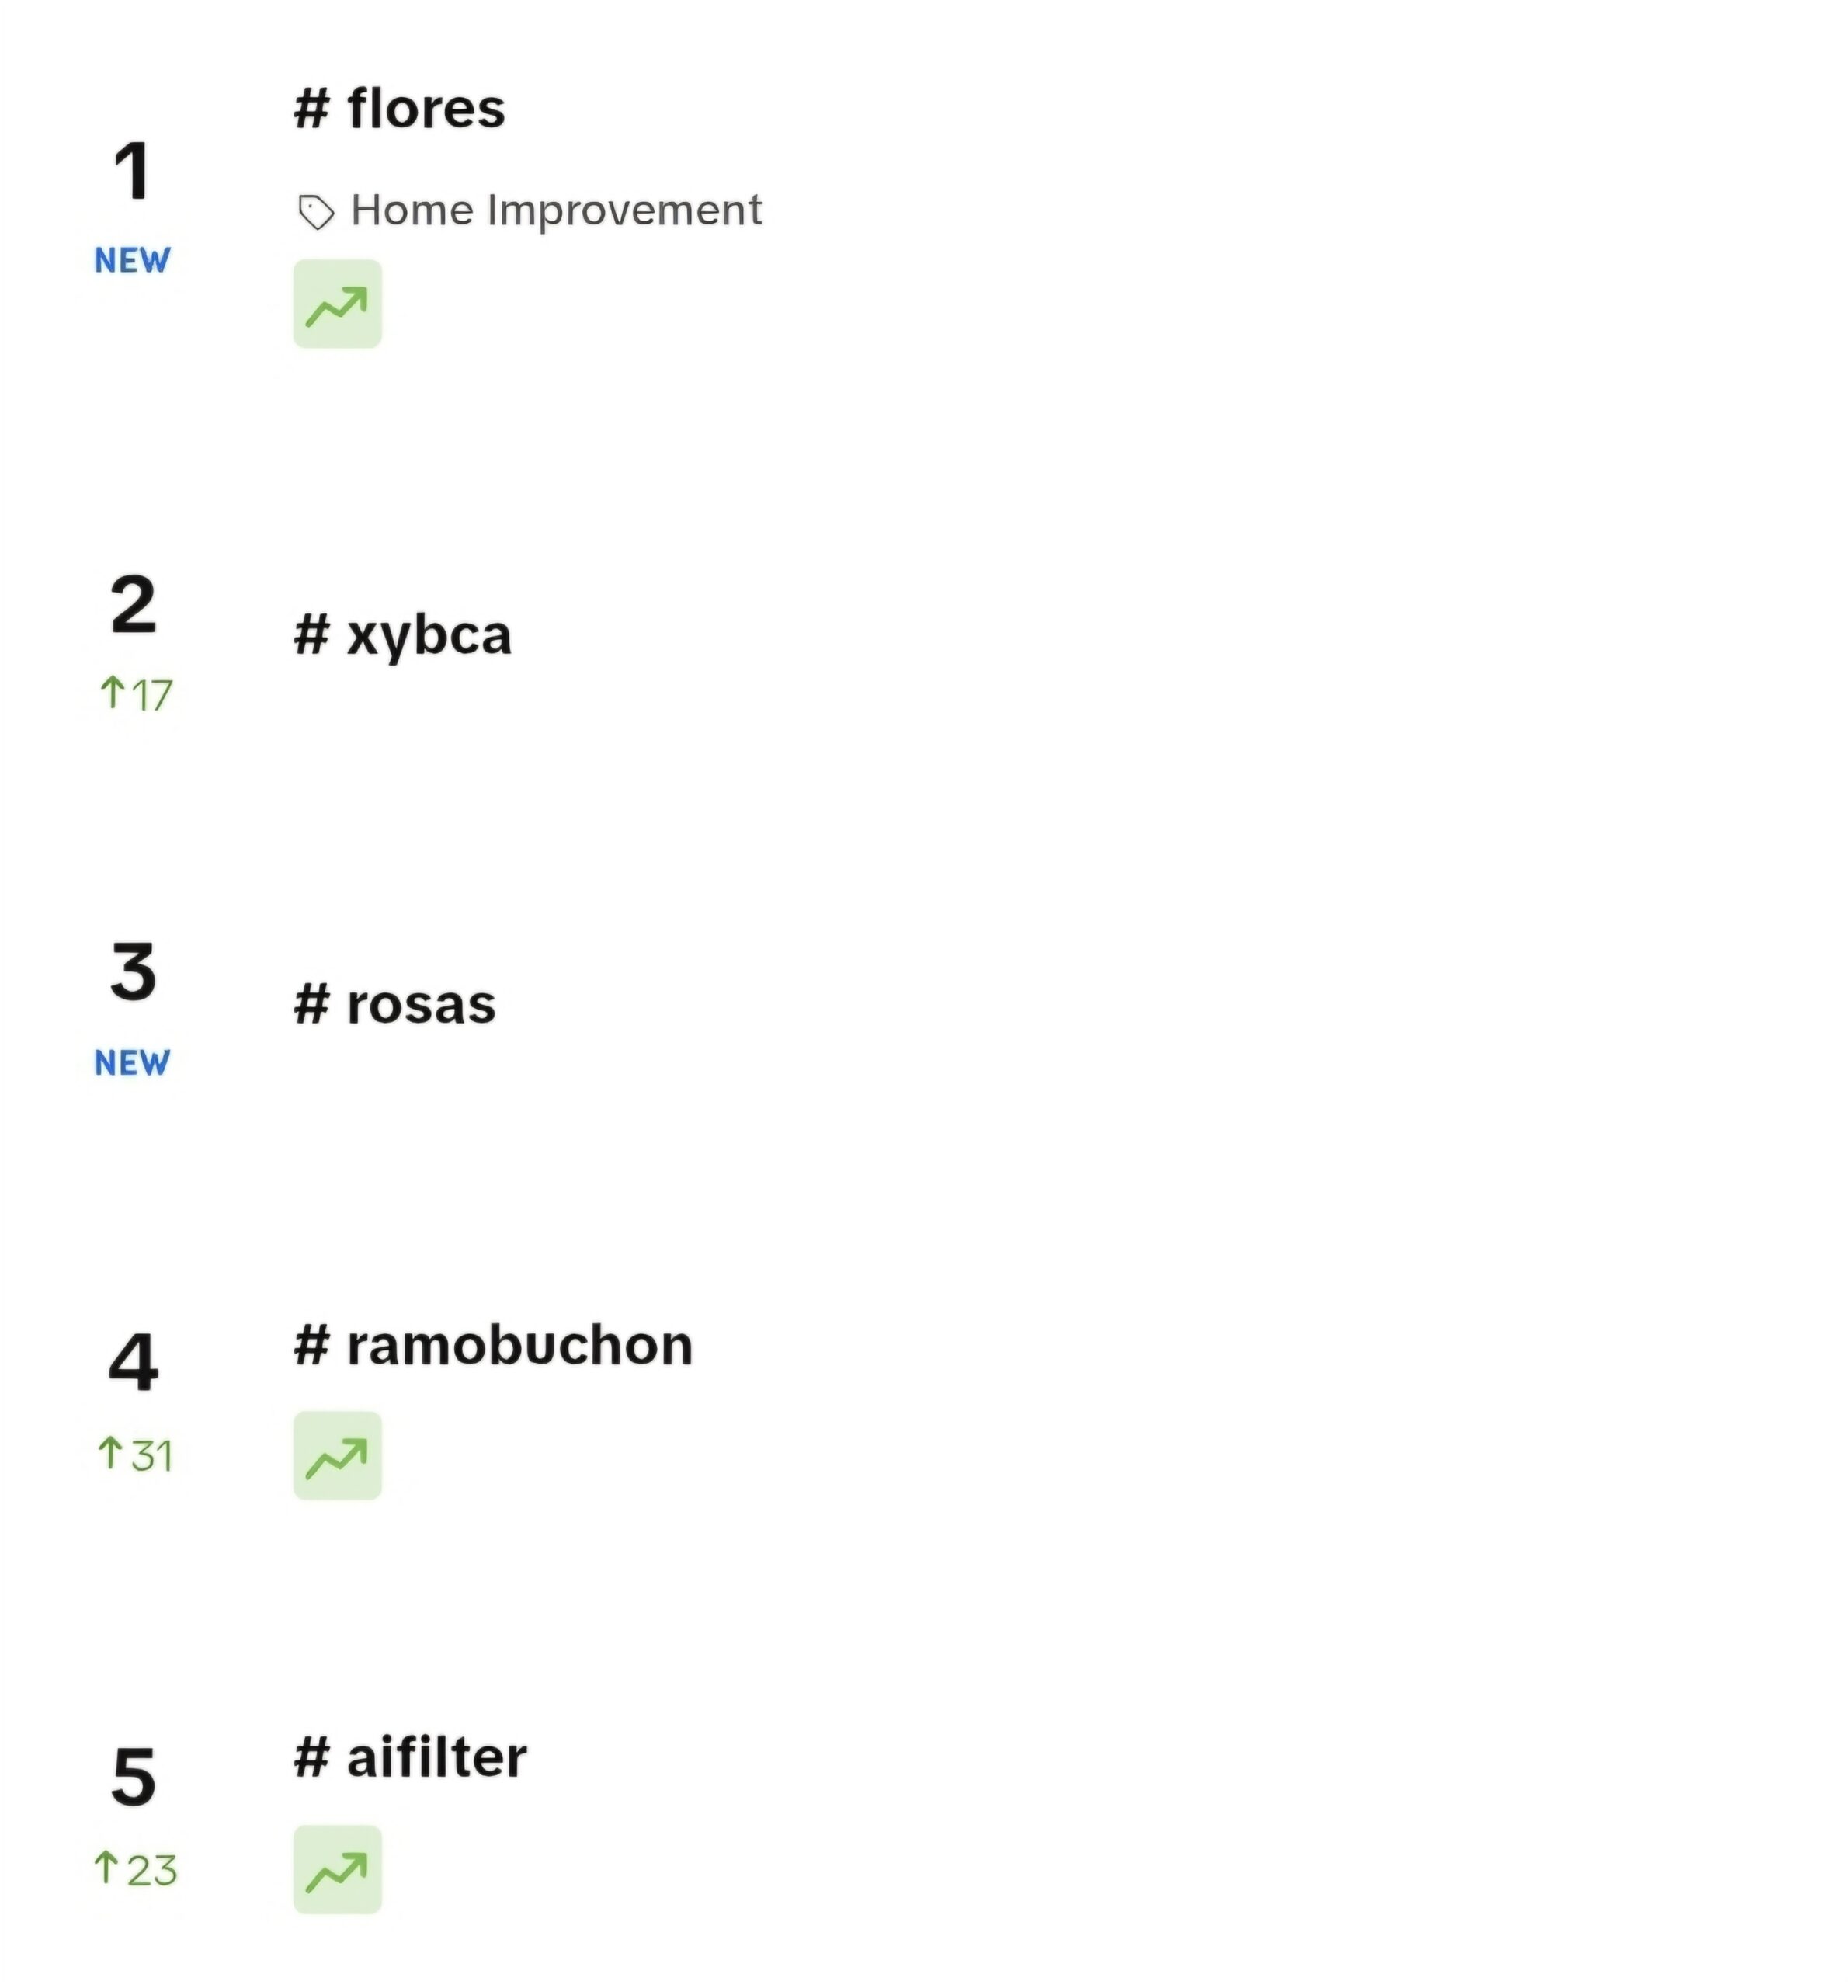Click rank number 2
The height and width of the screenshot is (1988, 1848).
[x=133, y=605]
